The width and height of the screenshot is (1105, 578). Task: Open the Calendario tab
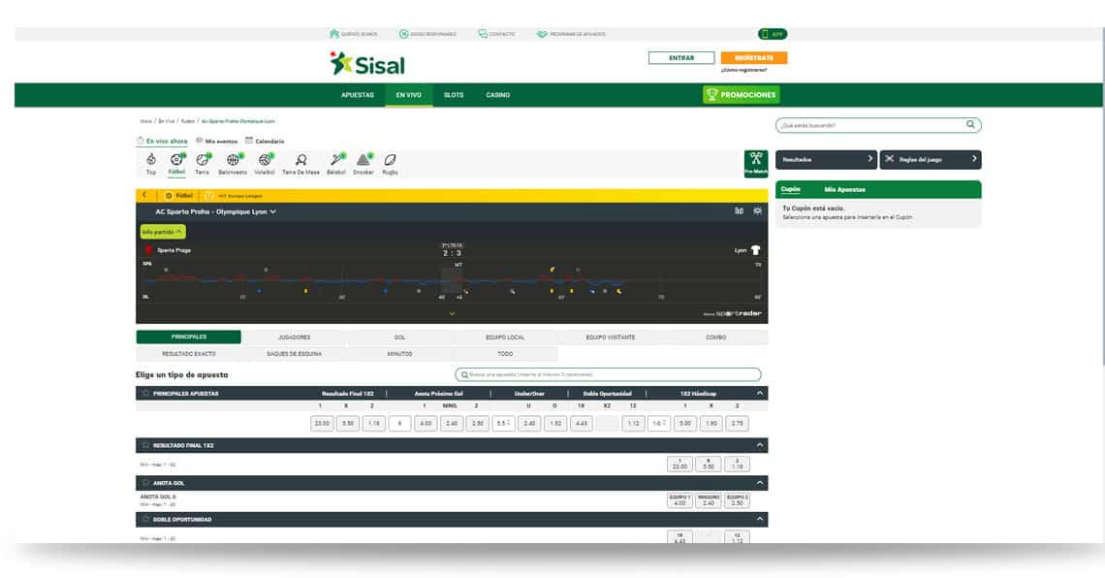point(265,141)
